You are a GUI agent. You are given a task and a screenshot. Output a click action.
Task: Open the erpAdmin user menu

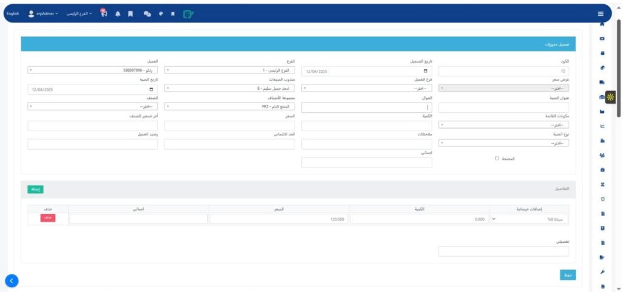pyautogui.click(x=43, y=13)
